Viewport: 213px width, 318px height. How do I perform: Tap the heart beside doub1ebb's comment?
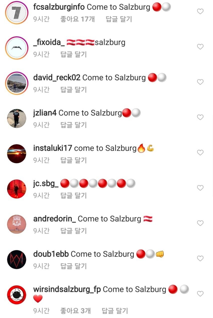pyautogui.click(x=200, y=258)
